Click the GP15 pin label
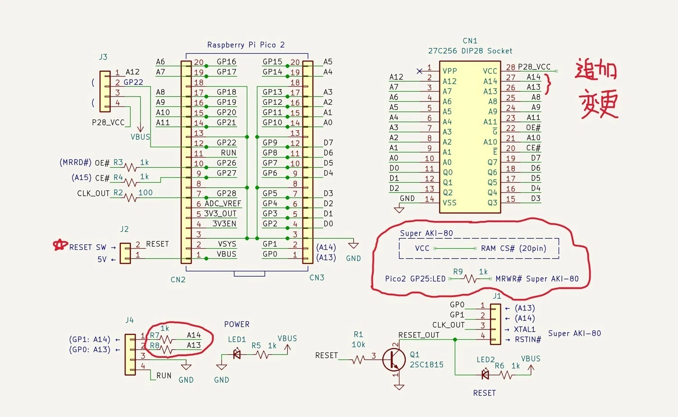This screenshot has height=417, width=678. [273, 61]
